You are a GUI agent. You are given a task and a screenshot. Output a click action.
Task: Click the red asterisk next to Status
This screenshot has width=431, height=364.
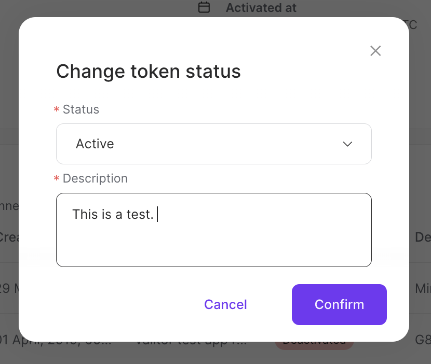[56, 110]
